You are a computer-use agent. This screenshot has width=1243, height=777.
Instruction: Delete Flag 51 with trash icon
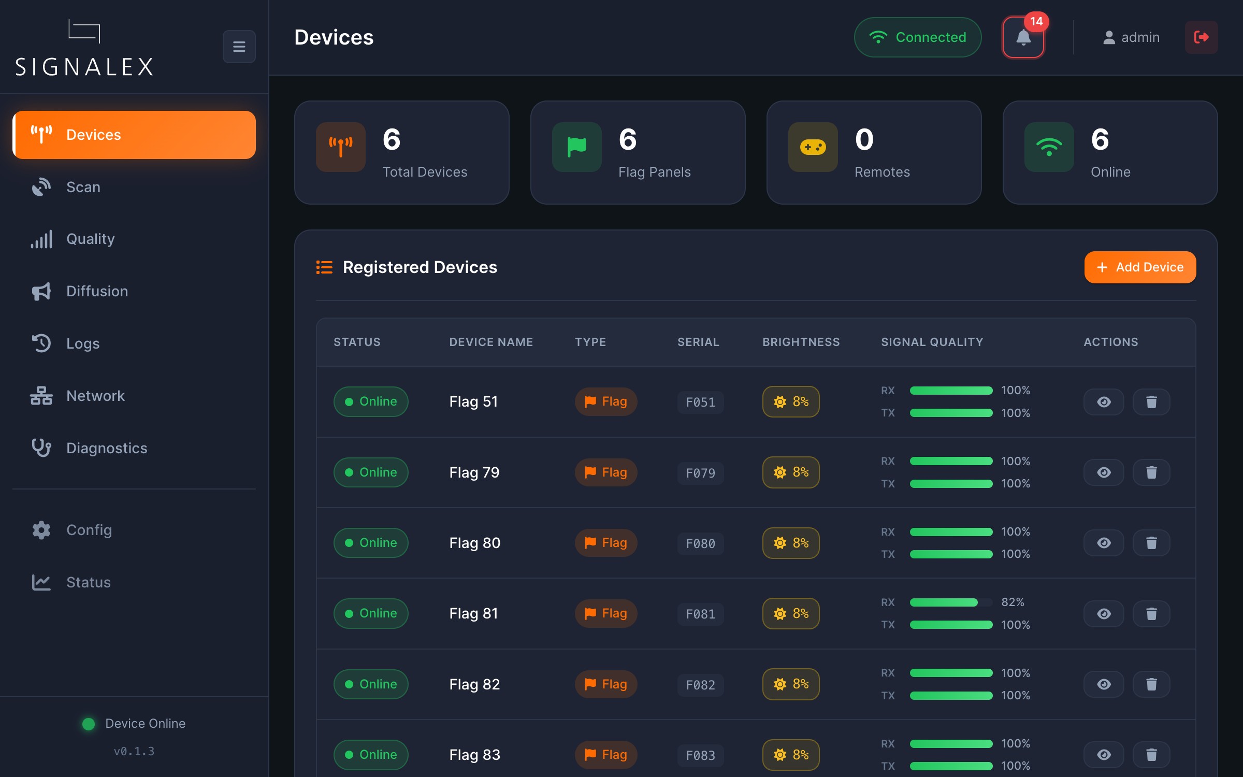point(1151,402)
